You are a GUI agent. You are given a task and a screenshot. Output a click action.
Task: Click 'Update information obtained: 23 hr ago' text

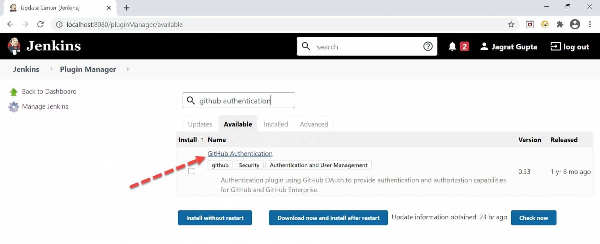click(449, 217)
